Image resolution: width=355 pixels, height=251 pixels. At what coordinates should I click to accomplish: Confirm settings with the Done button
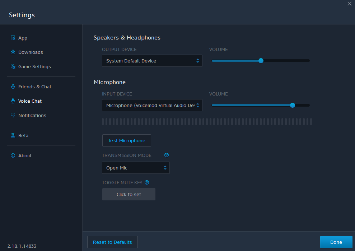336,242
